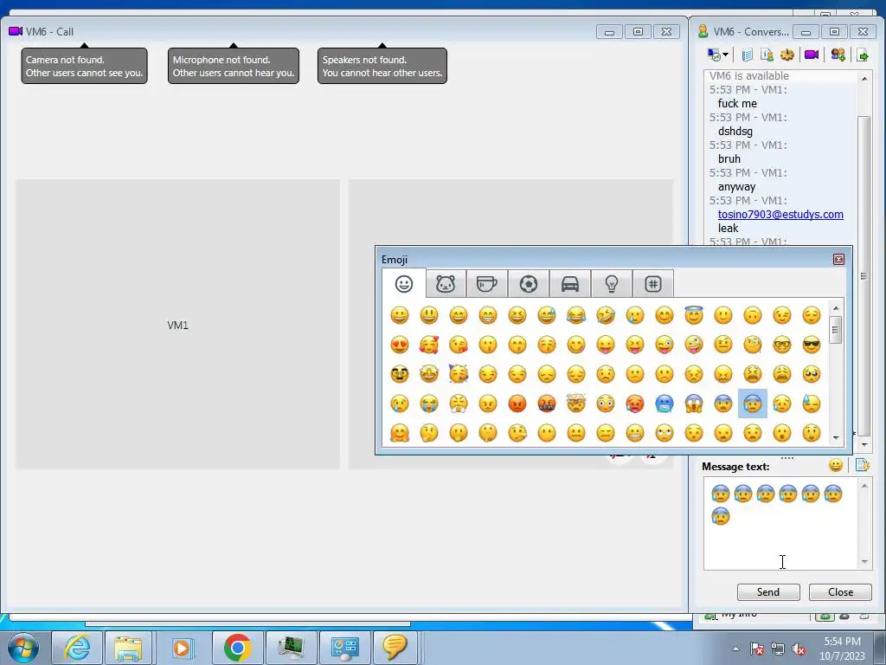Close the Emoji picker dialog
Image resolution: width=886 pixels, height=665 pixels.
click(838, 260)
